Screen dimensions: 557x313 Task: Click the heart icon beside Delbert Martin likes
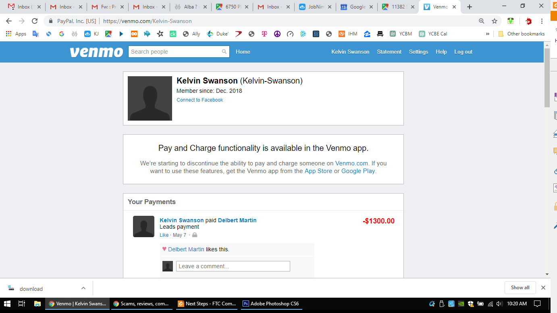(164, 249)
